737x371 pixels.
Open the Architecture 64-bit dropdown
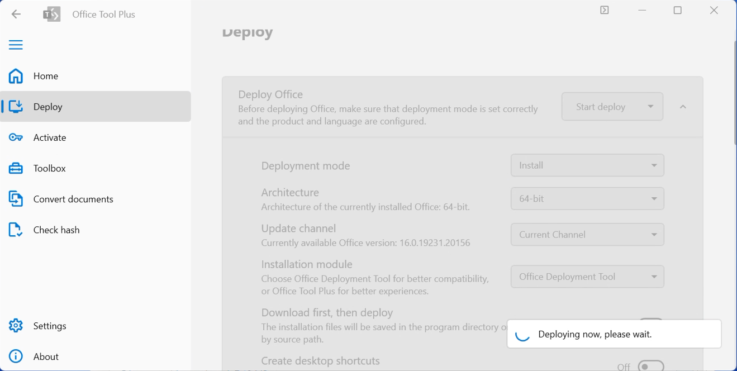(x=587, y=199)
